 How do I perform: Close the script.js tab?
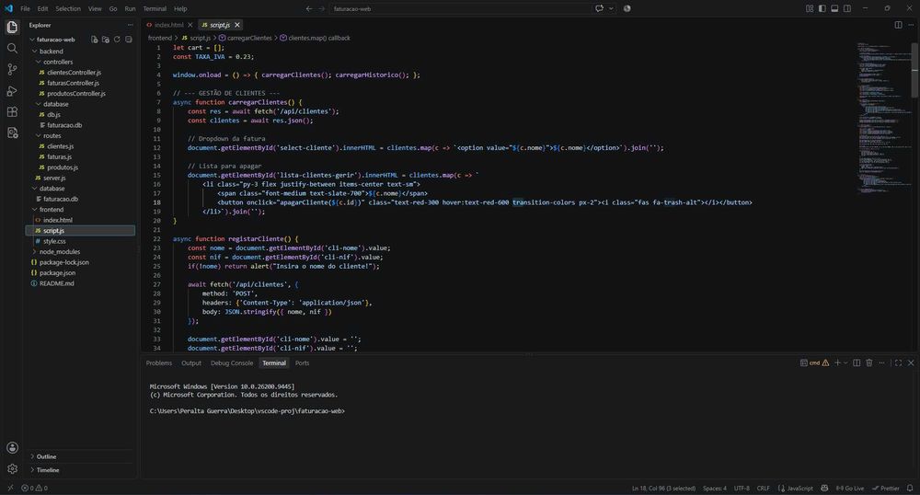(x=237, y=25)
